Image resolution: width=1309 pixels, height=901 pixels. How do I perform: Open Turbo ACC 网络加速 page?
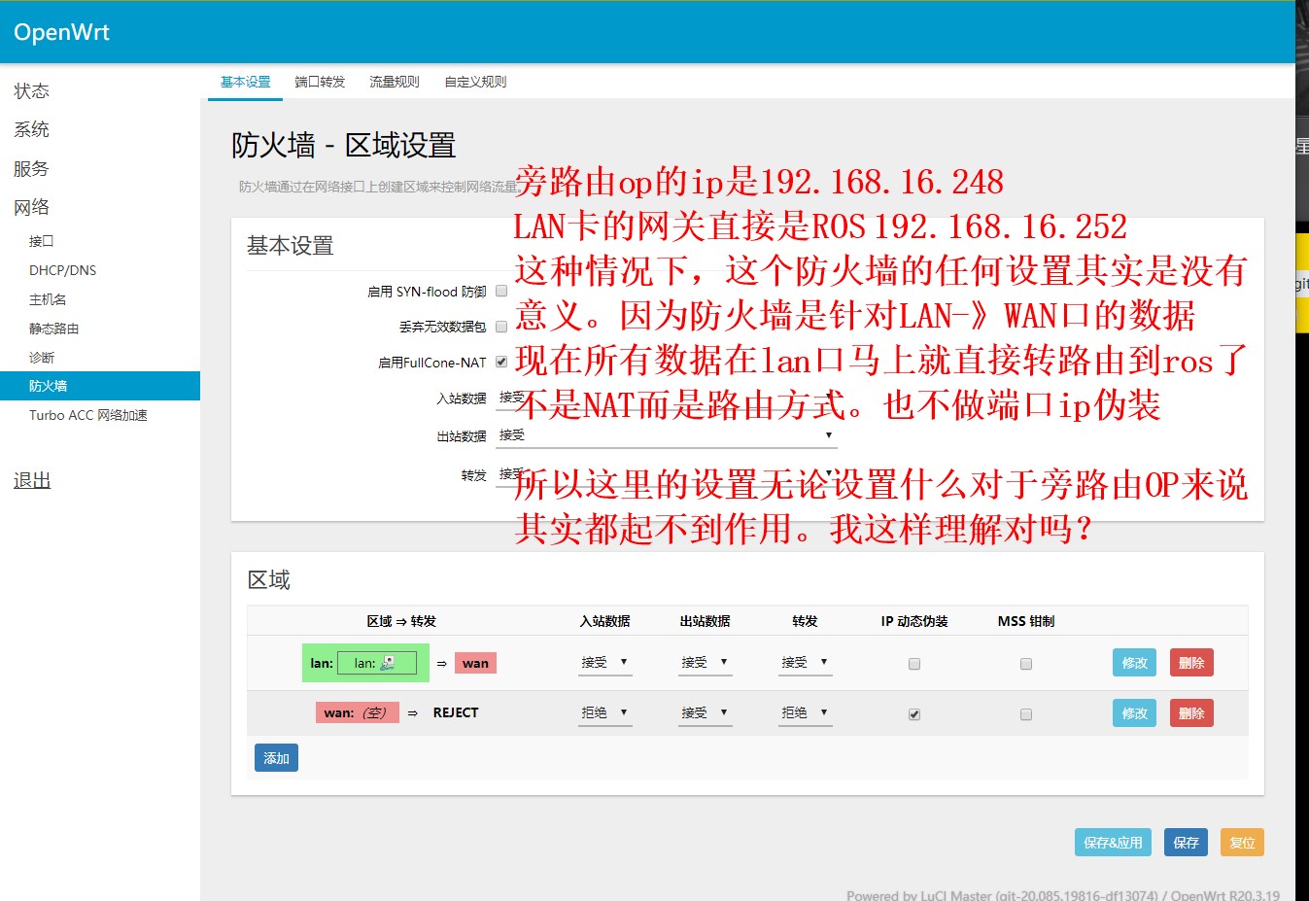click(x=88, y=415)
